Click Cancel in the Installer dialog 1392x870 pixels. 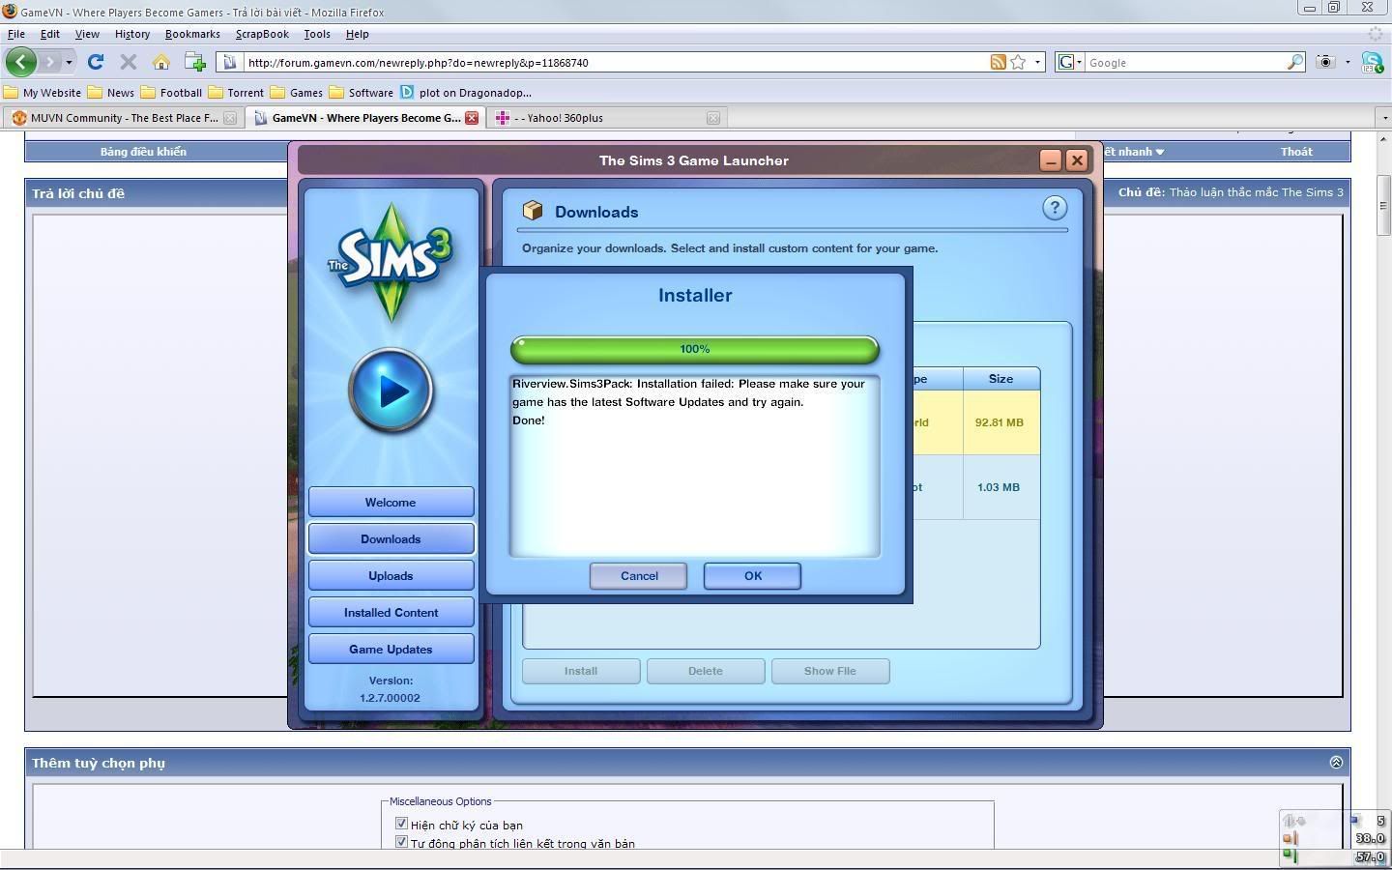pos(638,575)
